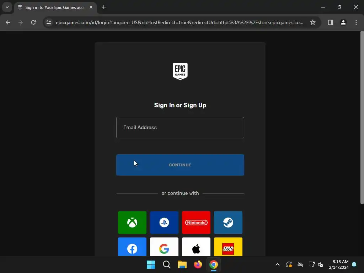This screenshot has height=273, width=364.
Task: Open Windows taskbar search
Action: click(167, 264)
